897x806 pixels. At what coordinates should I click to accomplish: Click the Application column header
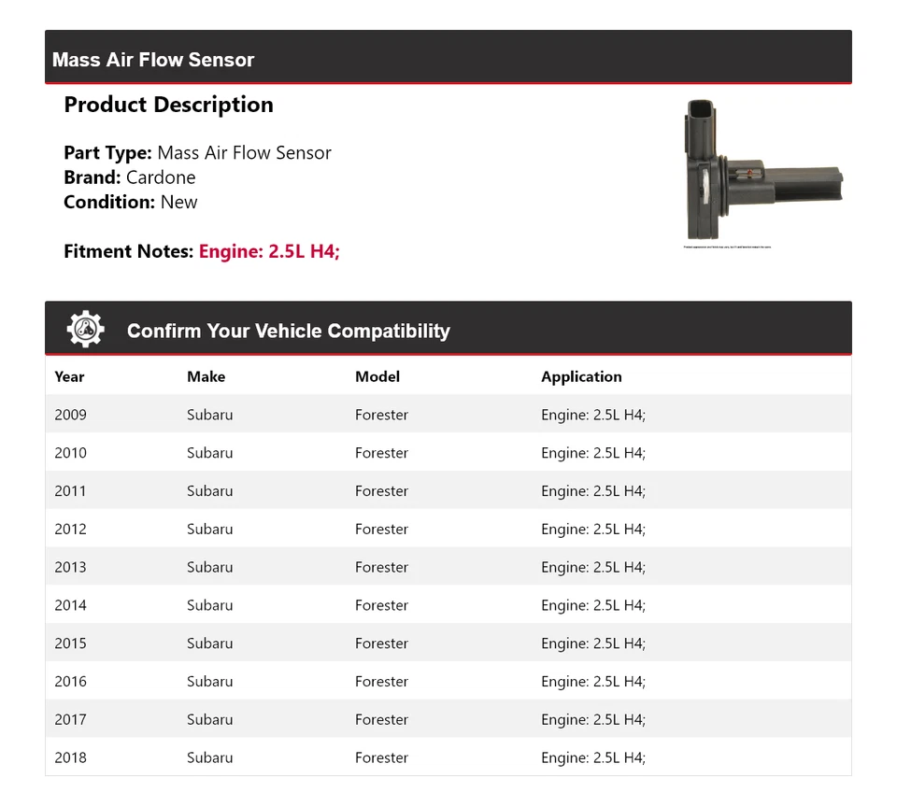click(x=581, y=376)
